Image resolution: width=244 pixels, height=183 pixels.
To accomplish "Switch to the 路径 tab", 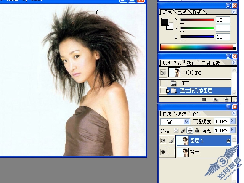I will pos(197,114).
